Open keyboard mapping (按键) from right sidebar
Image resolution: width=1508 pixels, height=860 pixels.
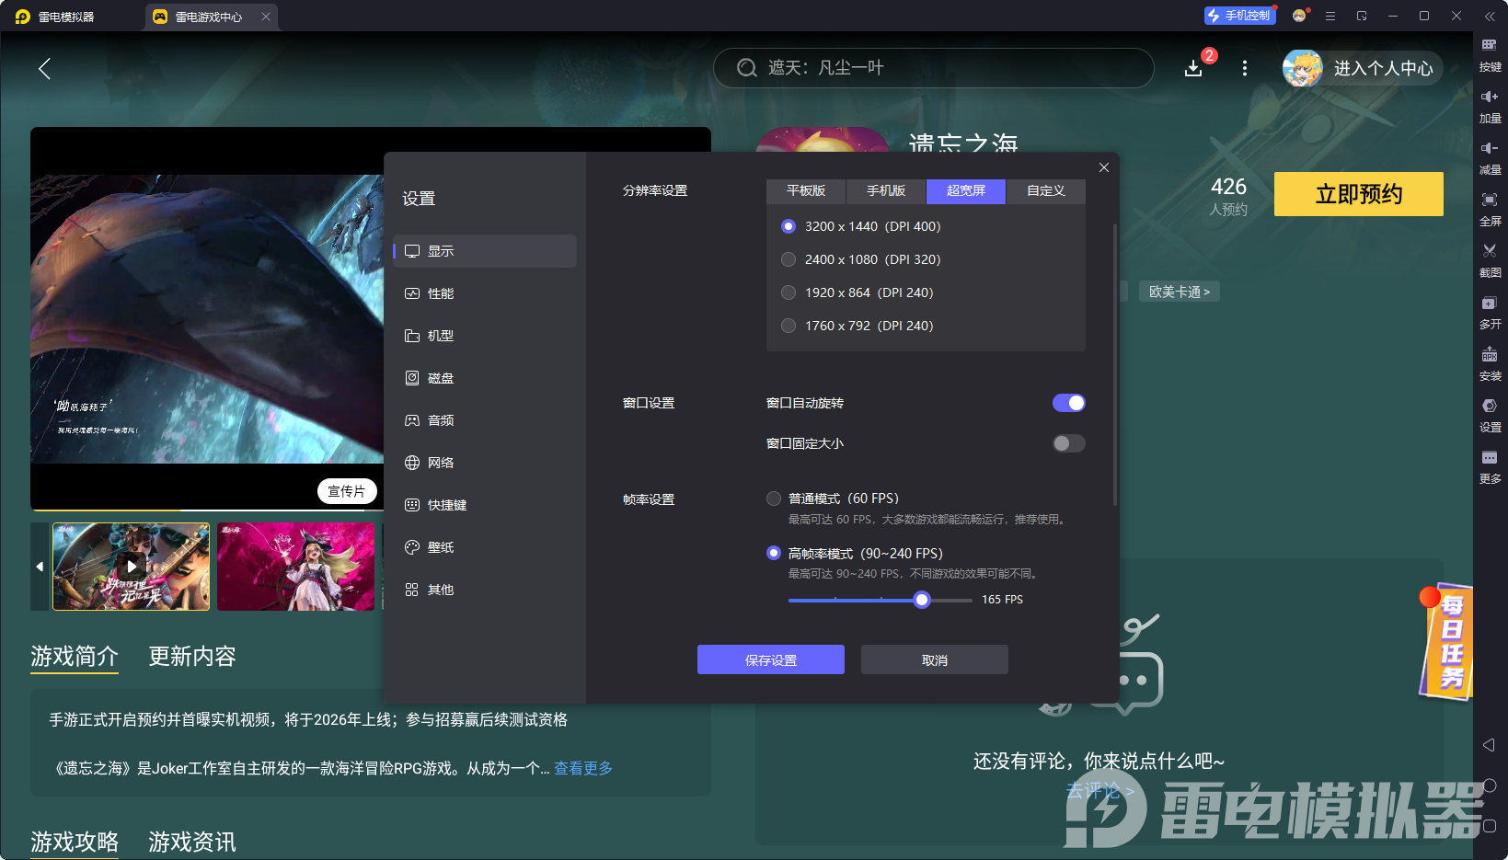click(1491, 55)
